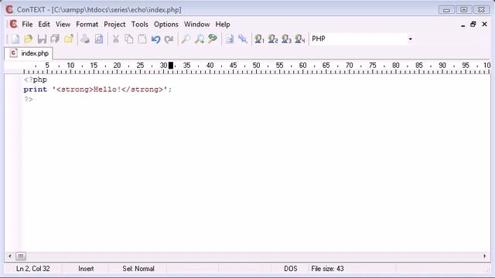This screenshot has width=495, height=278.
Task: Create a new file with the toolbar icon
Action: coord(15,39)
